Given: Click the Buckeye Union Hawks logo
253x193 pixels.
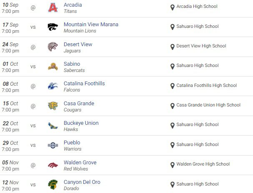Looking at the screenshot, I should point(53,126).
